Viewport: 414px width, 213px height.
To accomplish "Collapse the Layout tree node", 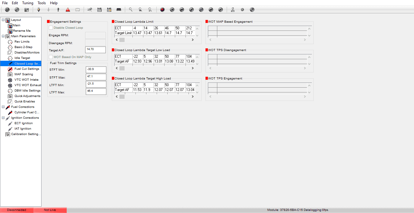I will tap(3, 20).
